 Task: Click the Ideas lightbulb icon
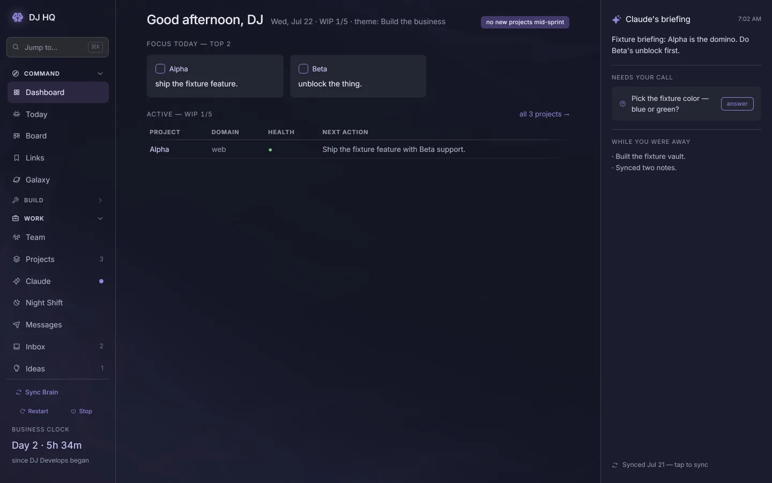17,369
